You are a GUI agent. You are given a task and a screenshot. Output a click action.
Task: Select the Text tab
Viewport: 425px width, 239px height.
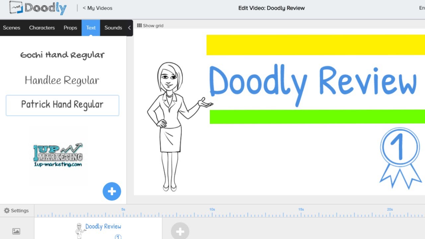coord(91,28)
